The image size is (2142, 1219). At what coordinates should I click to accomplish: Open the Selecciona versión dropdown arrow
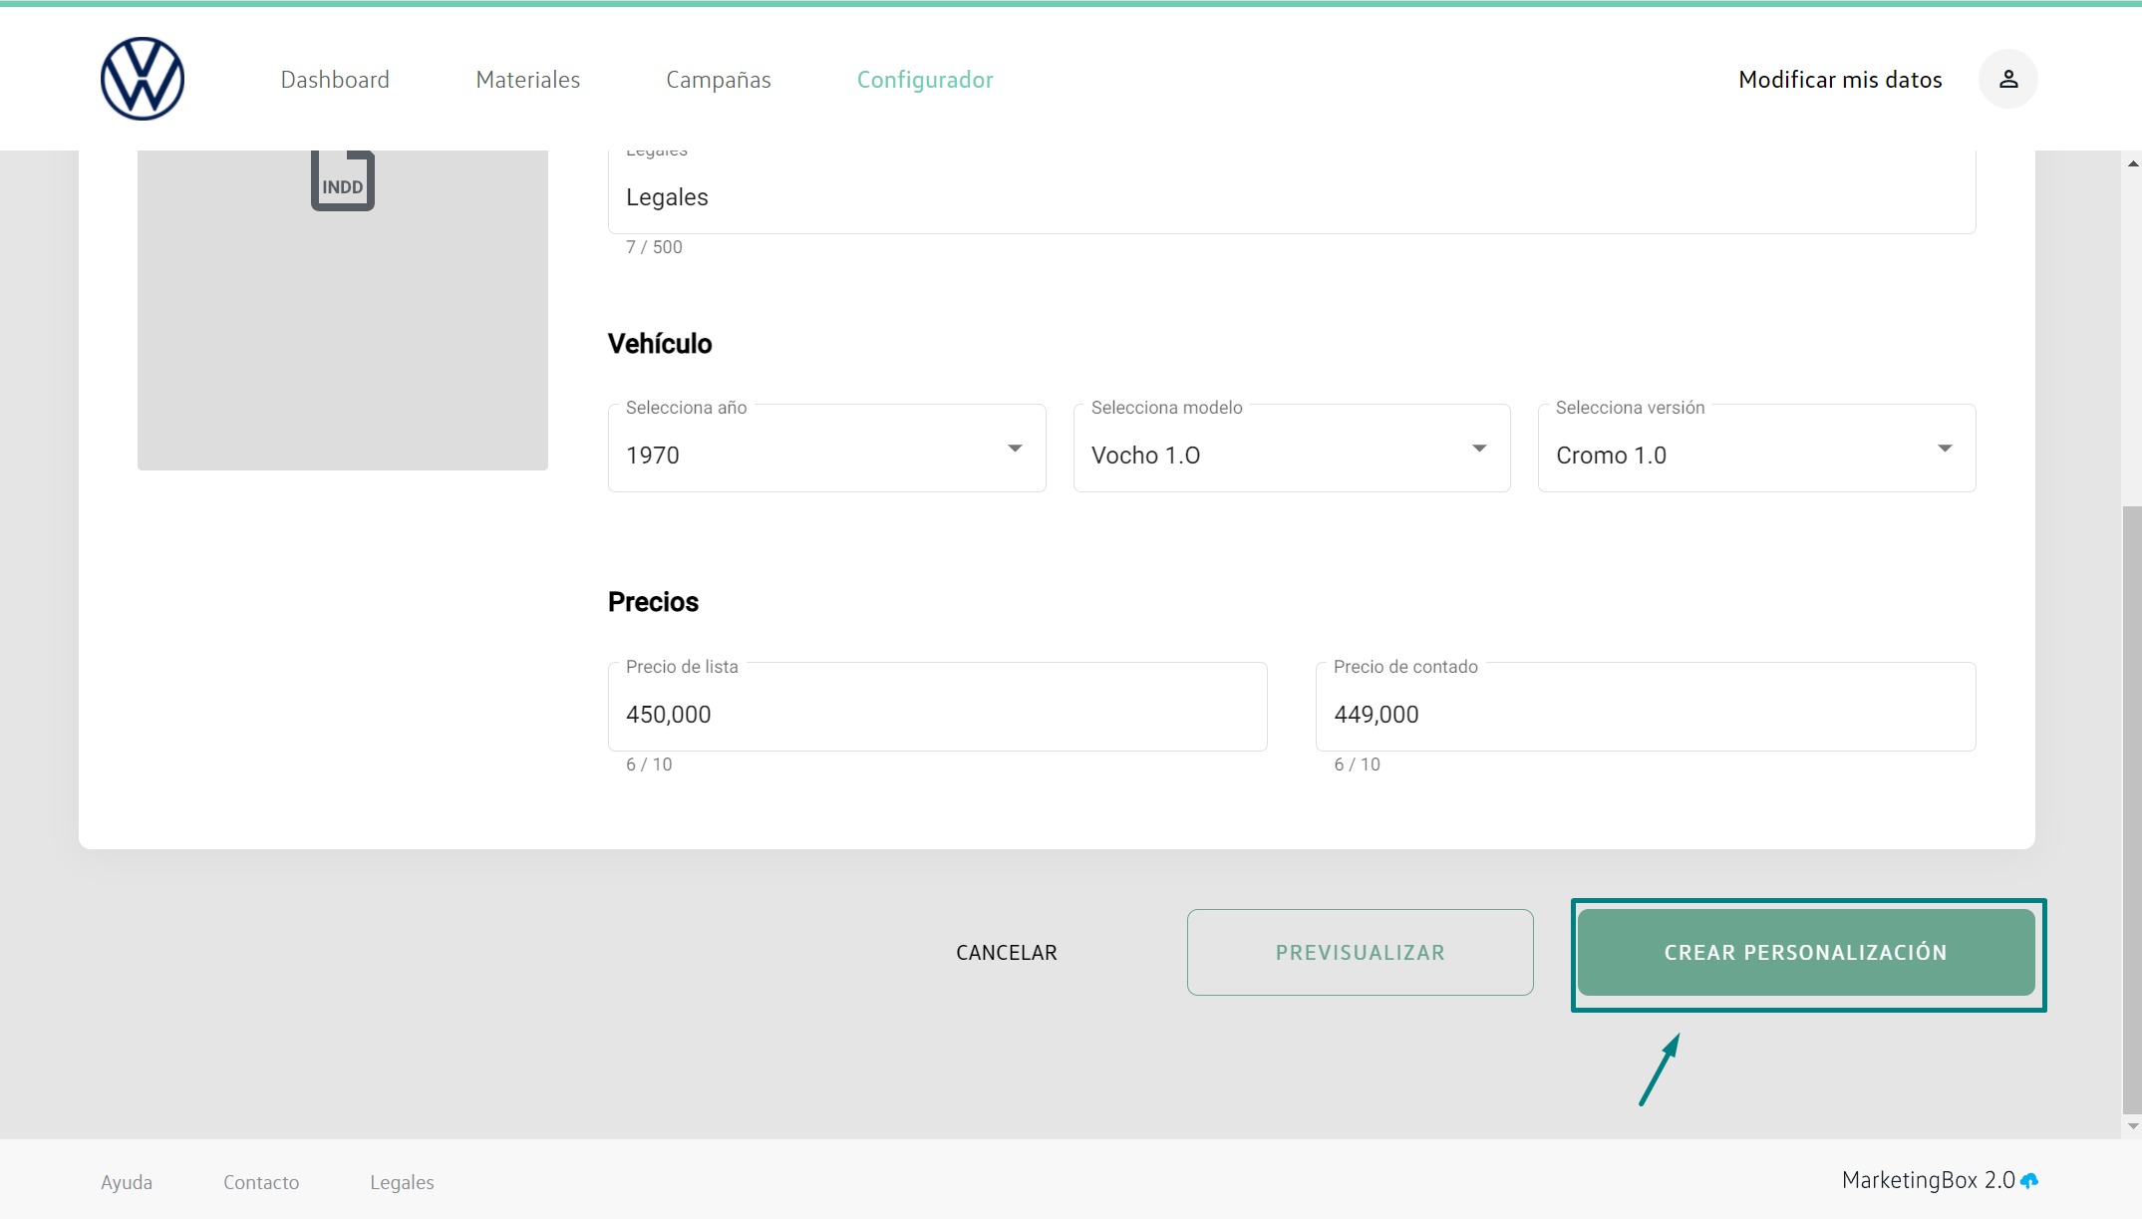pyautogui.click(x=1944, y=449)
